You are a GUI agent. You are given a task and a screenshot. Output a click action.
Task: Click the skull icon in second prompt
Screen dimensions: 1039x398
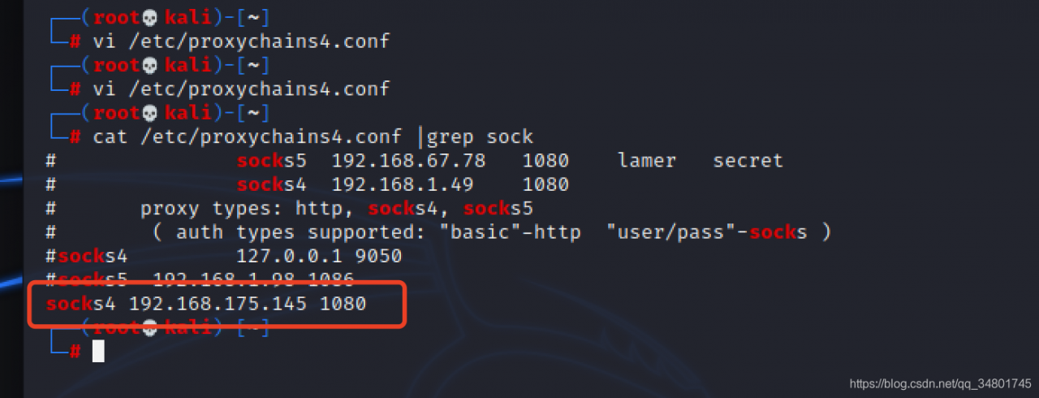[149, 65]
